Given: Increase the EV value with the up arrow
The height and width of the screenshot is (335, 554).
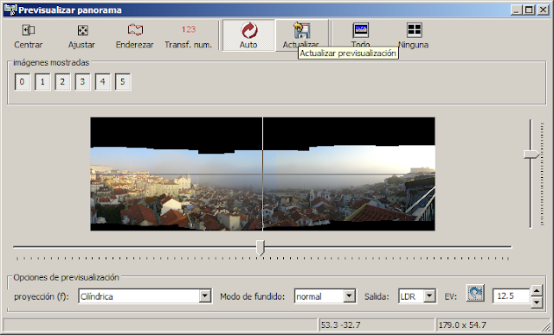Looking at the screenshot, I should 537,291.
